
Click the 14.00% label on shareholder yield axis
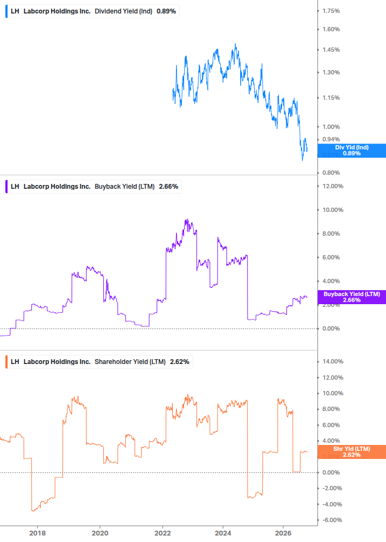[x=333, y=361]
